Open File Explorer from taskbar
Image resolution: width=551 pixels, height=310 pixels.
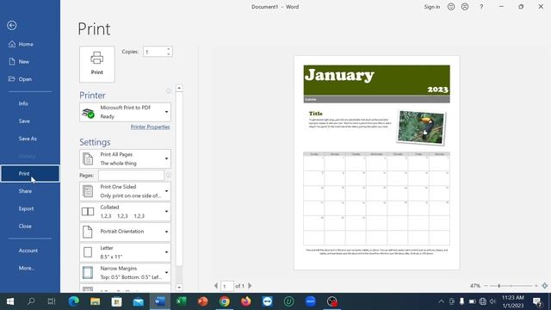[96, 301]
